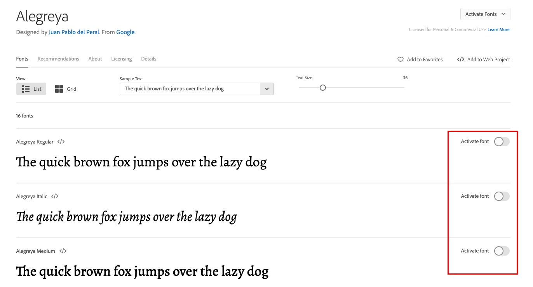Open embed code icon for Alegreya Medium
The image size is (533, 287).
pyautogui.click(x=63, y=251)
